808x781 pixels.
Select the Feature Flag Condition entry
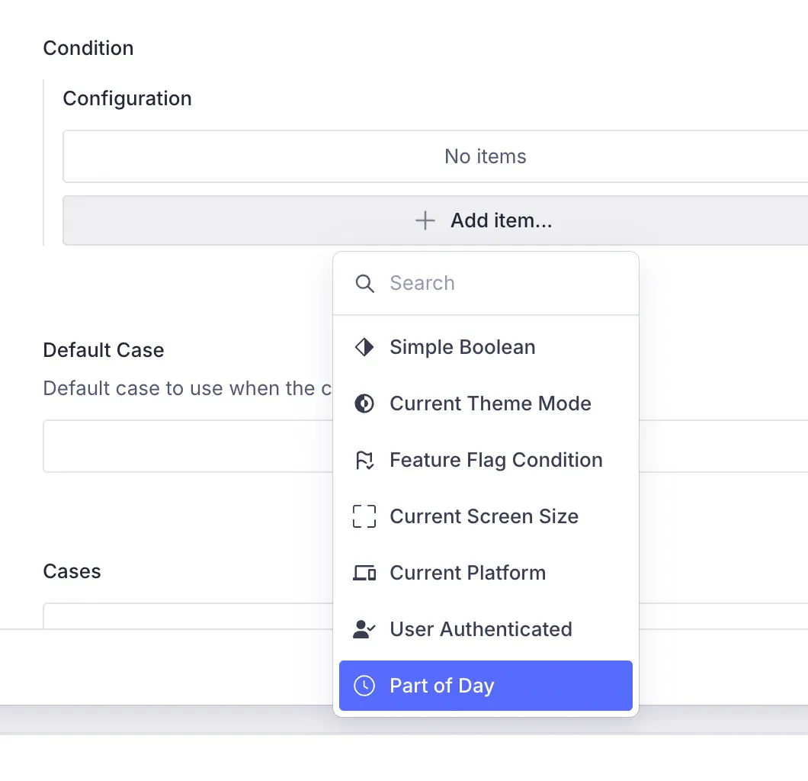pos(495,460)
